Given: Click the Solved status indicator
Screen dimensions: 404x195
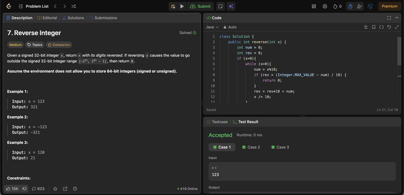Looking at the screenshot, I should point(188,33).
